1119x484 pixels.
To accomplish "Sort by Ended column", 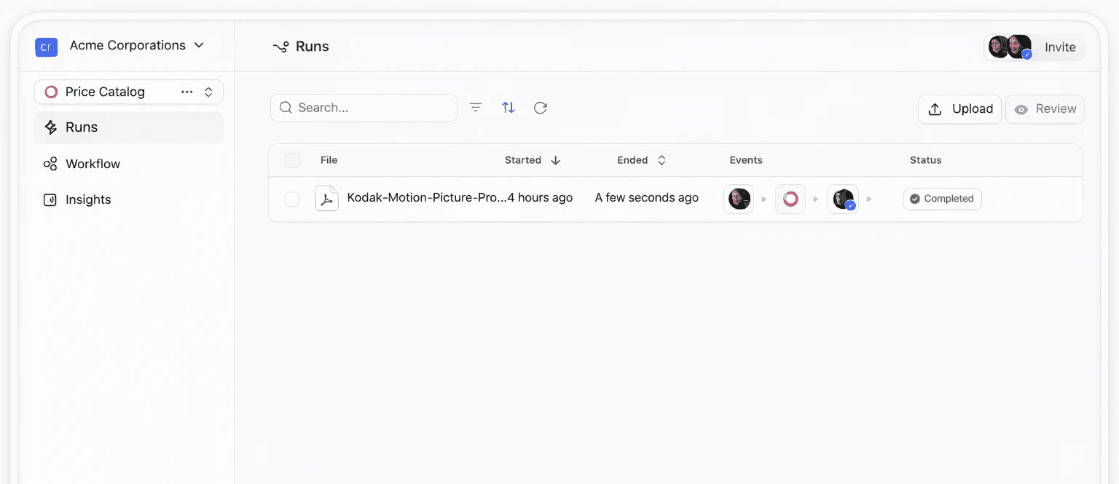I will (642, 160).
